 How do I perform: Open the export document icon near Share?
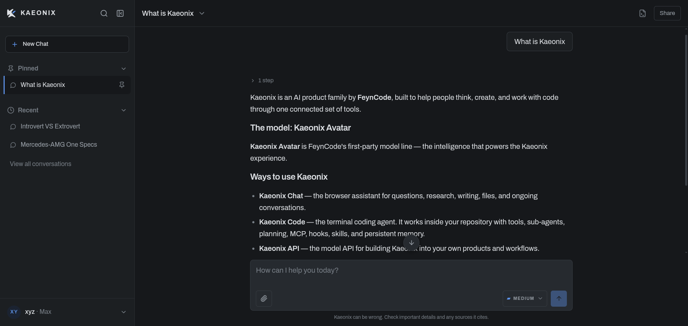(642, 13)
